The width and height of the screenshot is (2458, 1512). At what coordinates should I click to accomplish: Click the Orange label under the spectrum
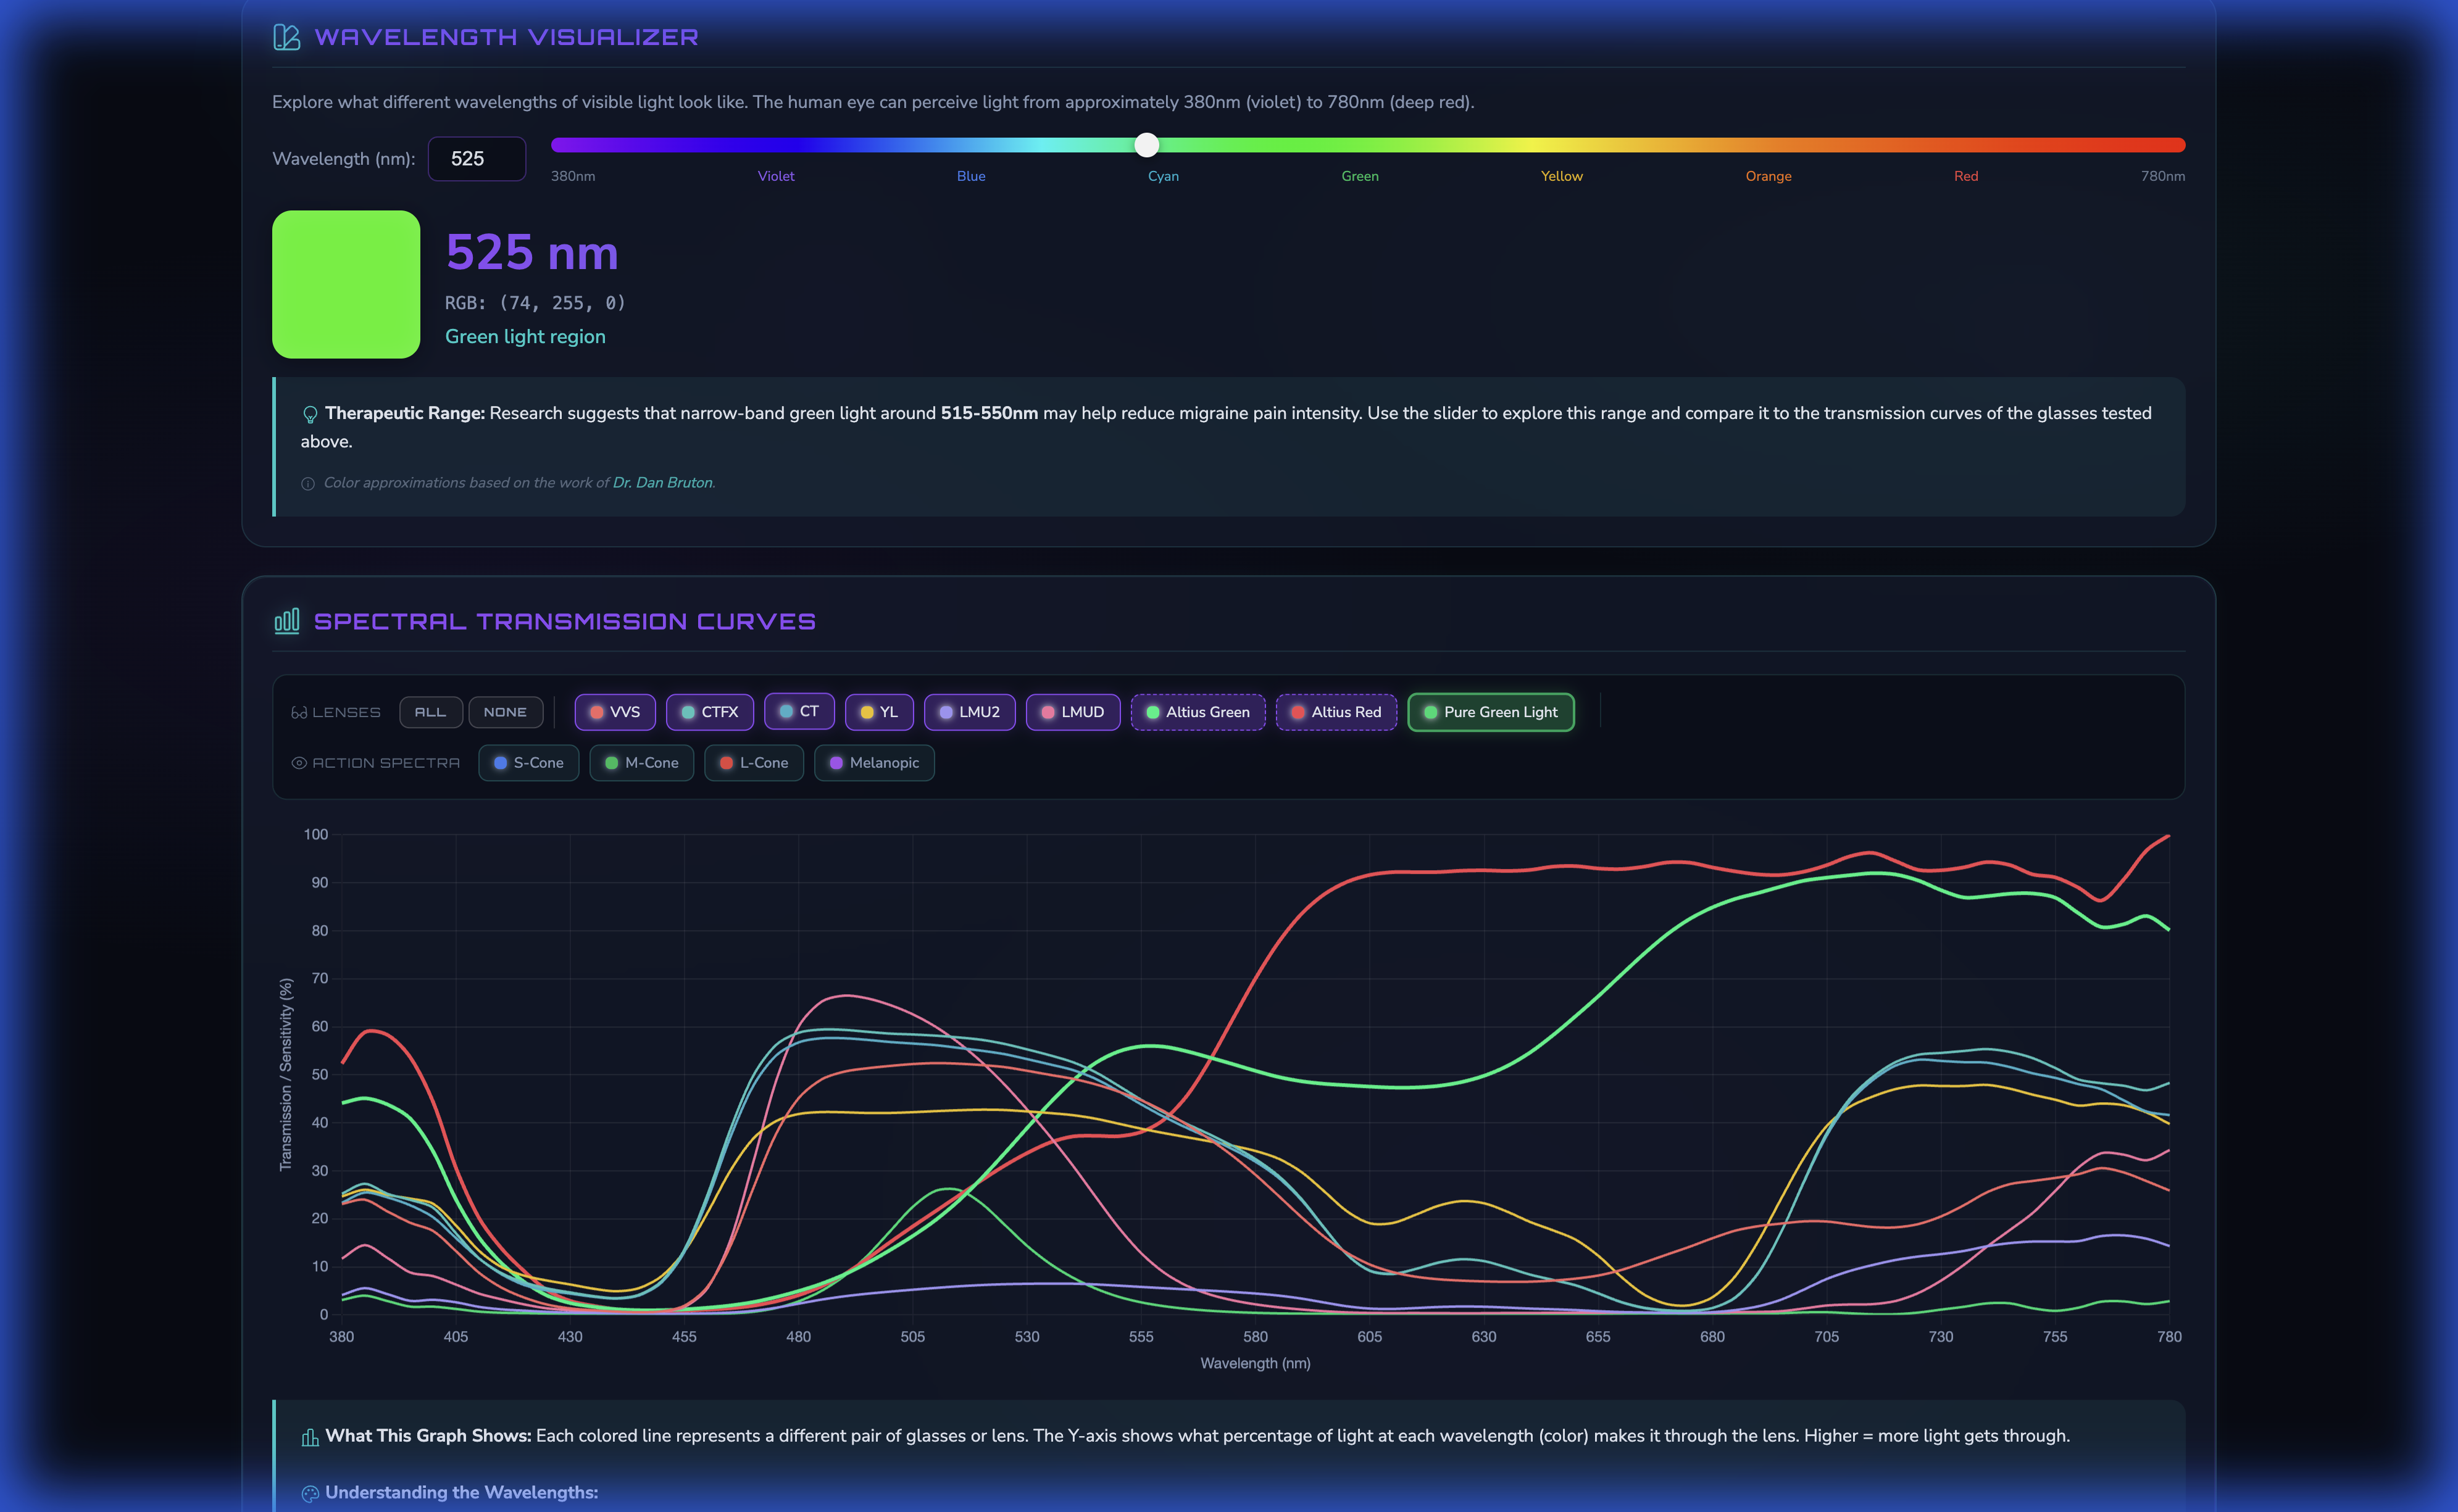point(1769,176)
